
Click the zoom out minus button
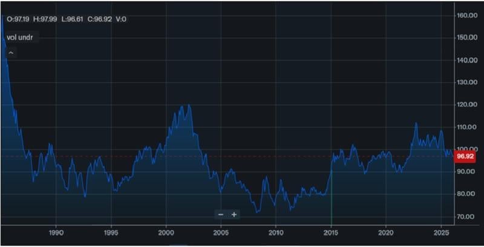click(x=221, y=214)
